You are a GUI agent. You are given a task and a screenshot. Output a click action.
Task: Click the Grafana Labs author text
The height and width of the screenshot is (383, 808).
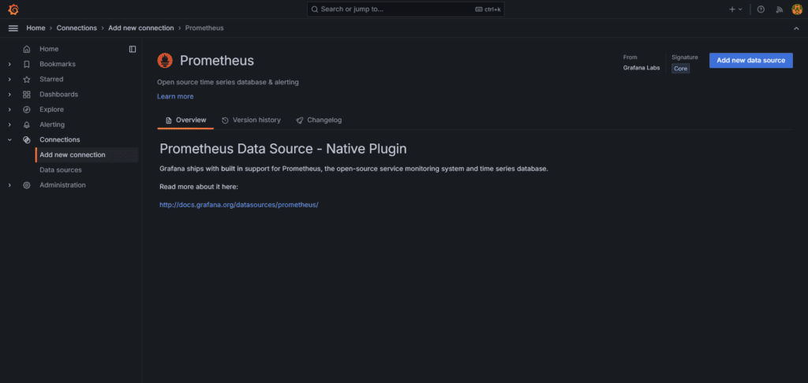pyautogui.click(x=641, y=68)
